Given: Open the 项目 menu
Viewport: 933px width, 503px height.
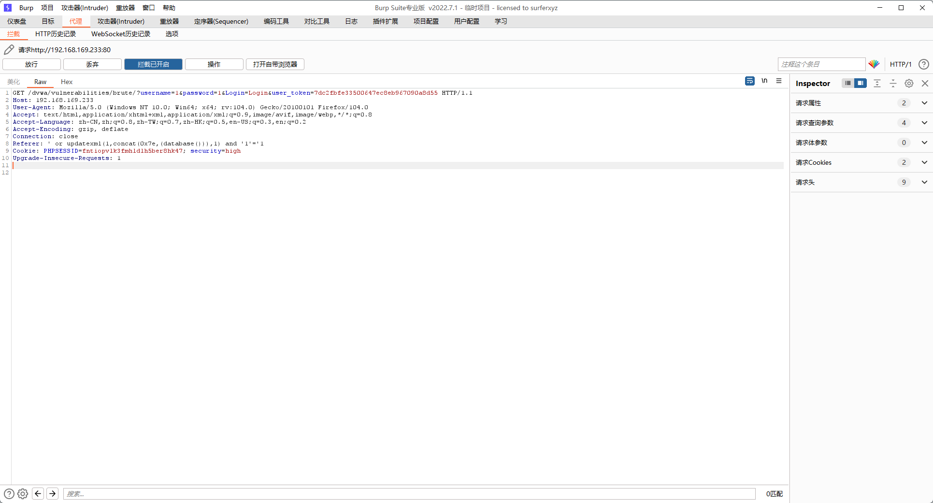Looking at the screenshot, I should (47, 8).
